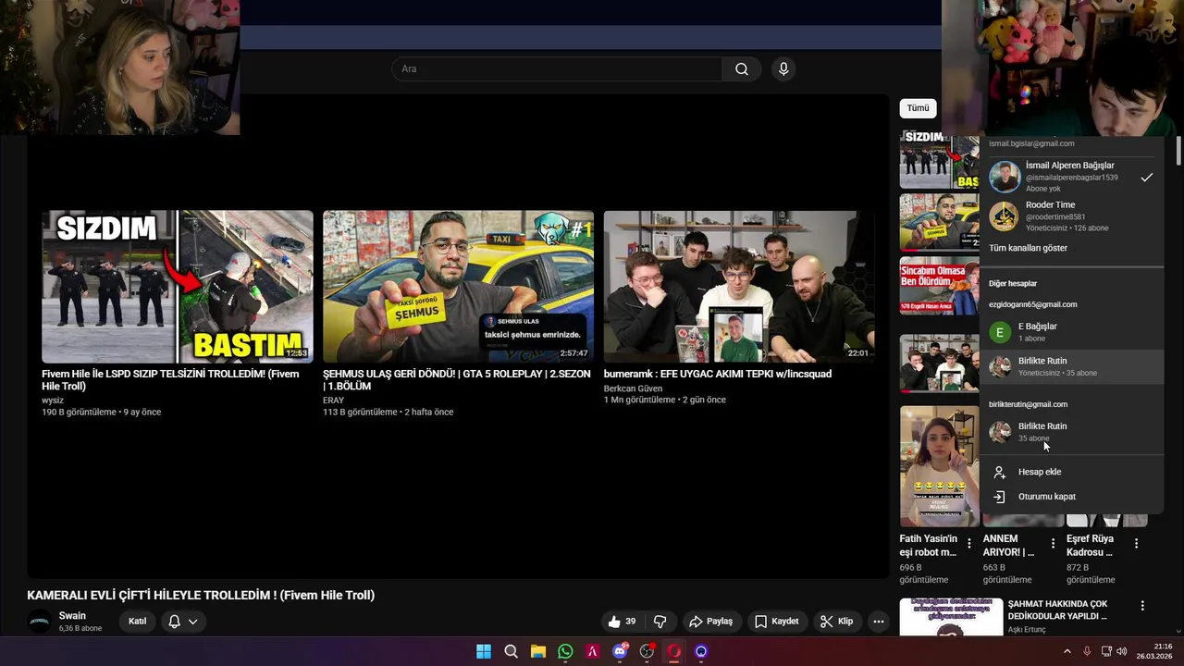Open options for ŞAHMAT HAKKINDA video
This screenshot has width=1184, height=666.
tap(1142, 606)
